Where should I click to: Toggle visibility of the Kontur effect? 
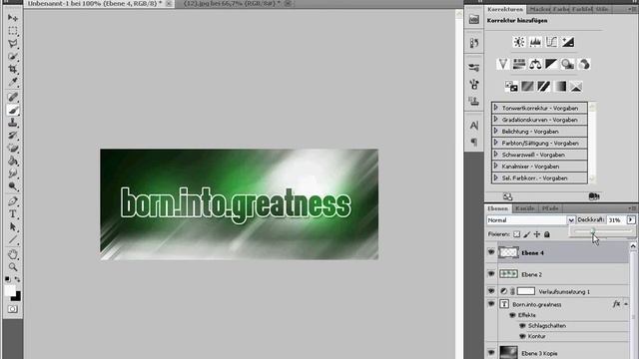point(522,336)
